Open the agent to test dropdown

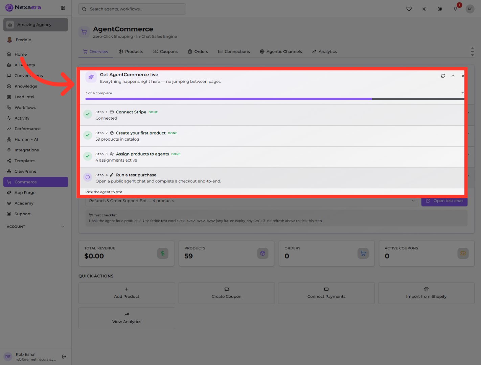click(x=252, y=201)
